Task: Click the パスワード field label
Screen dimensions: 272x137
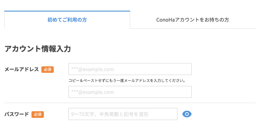Action: pos(17,114)
